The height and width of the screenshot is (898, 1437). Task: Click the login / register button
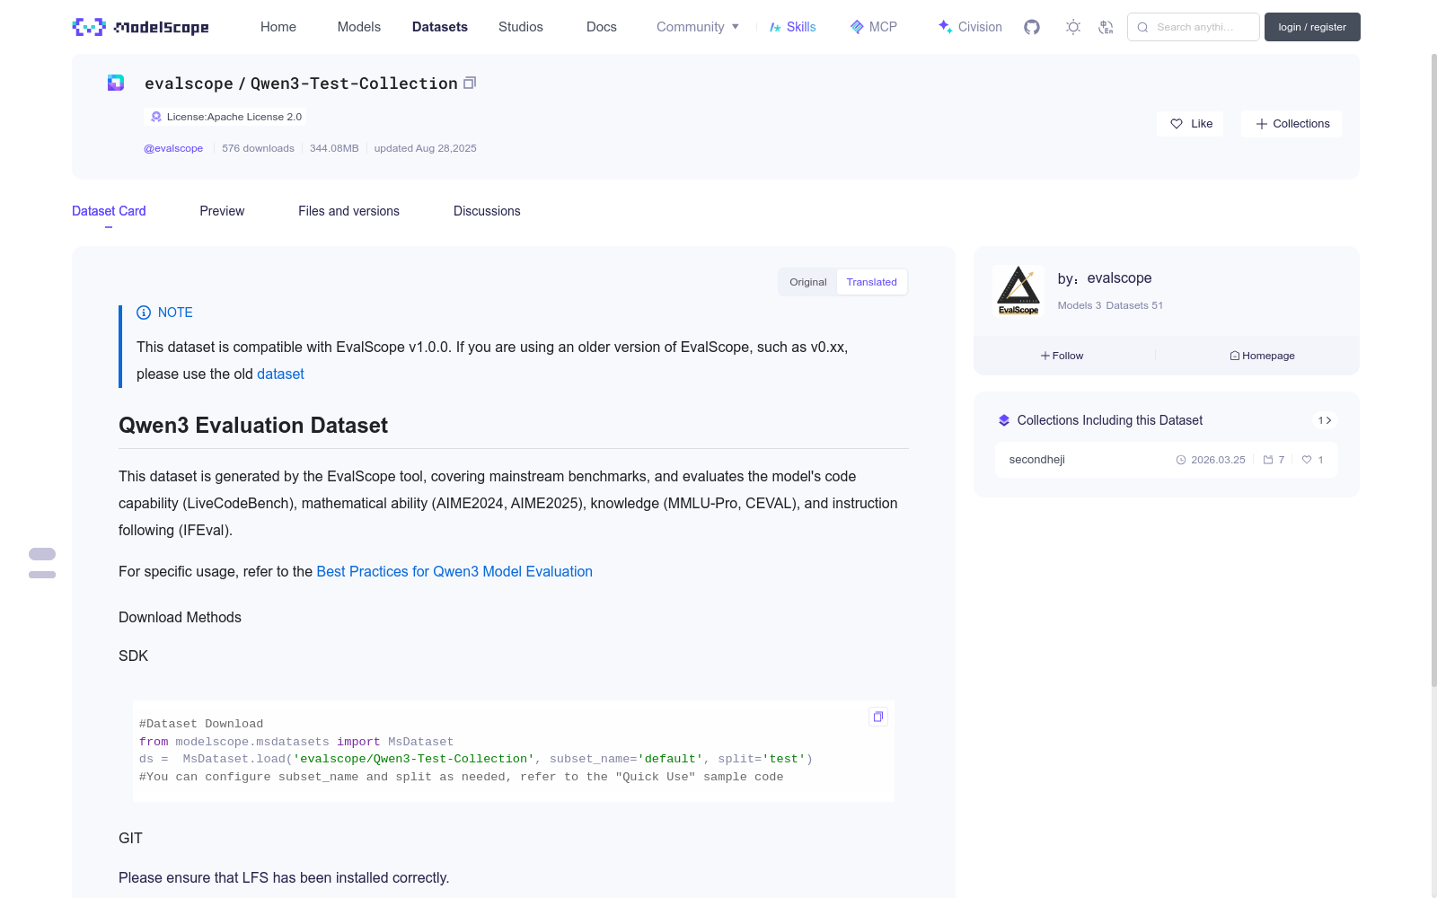(x=1312, y=27)
